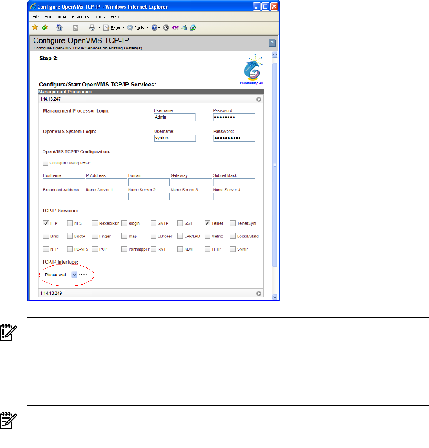Click the scrollbar up arrow

tap(275, 54)
